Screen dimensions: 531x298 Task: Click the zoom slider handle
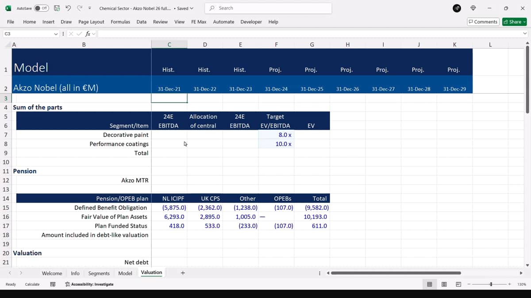(x=491, y=284)
